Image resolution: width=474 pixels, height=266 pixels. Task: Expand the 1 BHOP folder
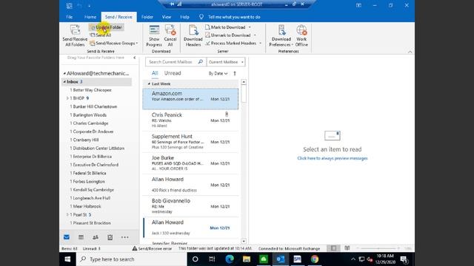(x=67, y=98)
